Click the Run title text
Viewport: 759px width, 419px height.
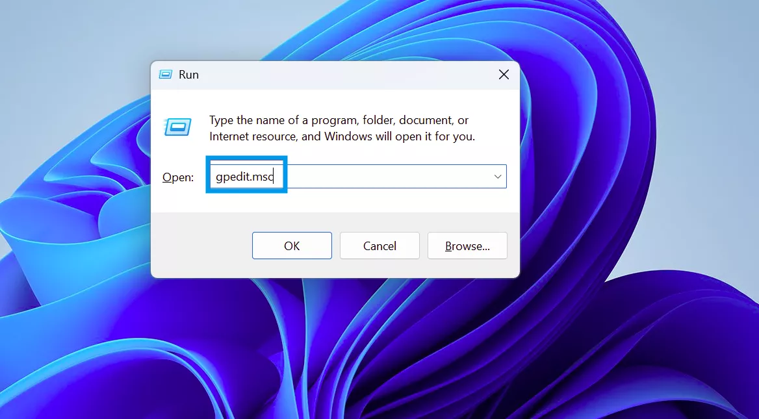coord(190,74)
